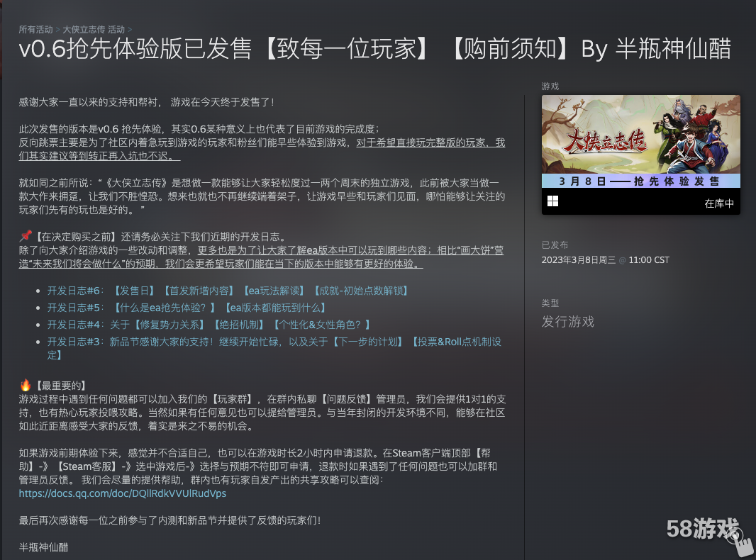The image size is (756, 560).
Task: Click the published date 2023年3月8日周三
Action: pyautogui.click(x=579, y=260)
